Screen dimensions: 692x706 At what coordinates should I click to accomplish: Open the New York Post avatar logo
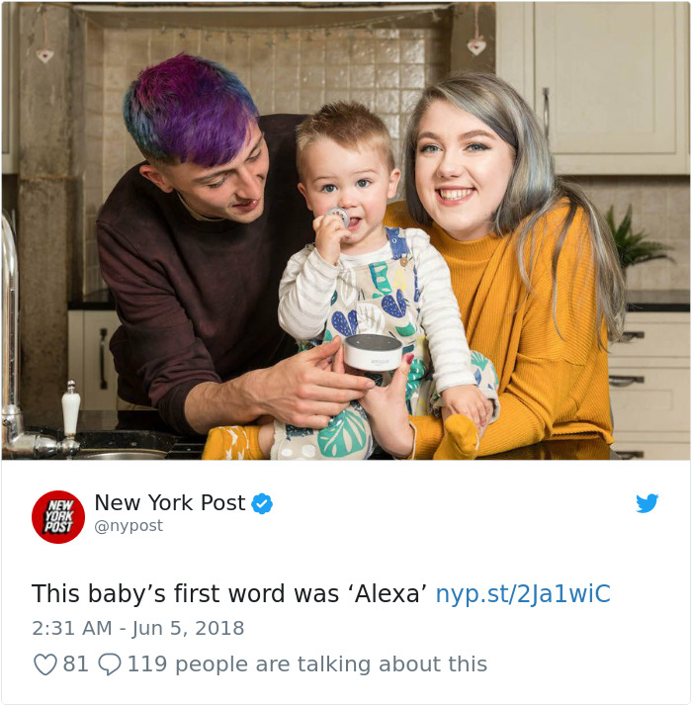click(58, 517)
